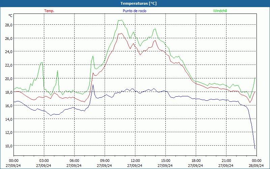
Task: Click the 15:00 time axis label
Action: coord(165,161)
